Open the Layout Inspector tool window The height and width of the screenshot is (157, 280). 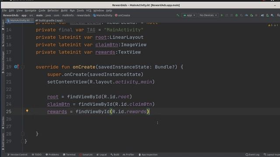click(x=272, y=155)
